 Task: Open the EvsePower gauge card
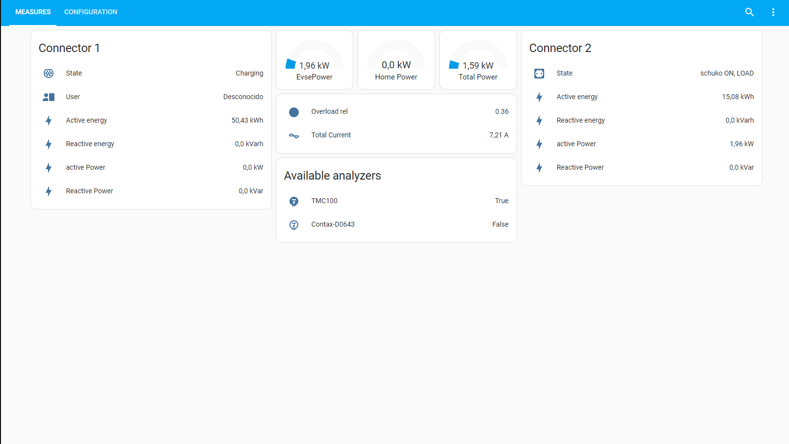click(x=315, y=60)
